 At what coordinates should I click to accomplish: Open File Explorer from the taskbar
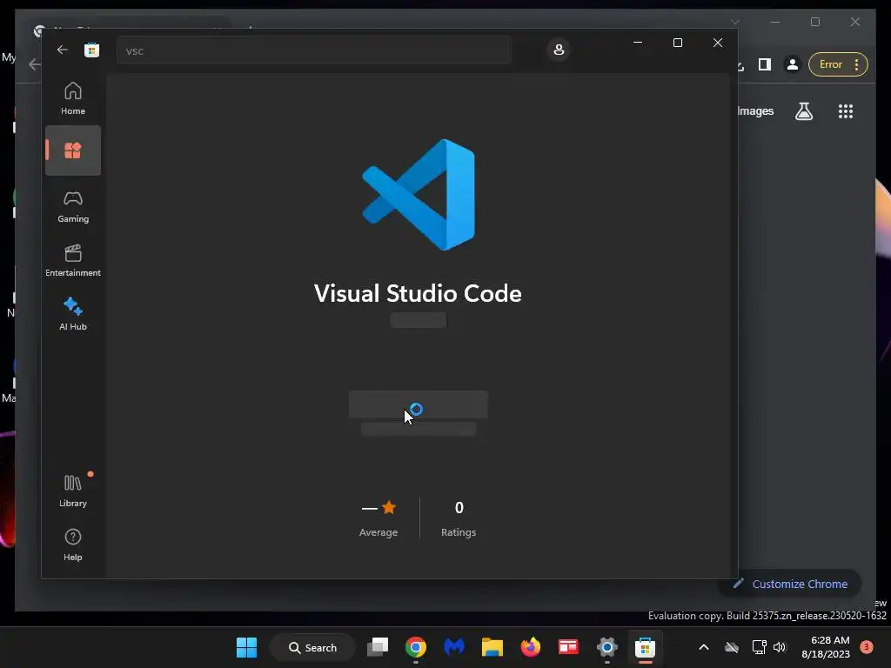click(492, 647)
